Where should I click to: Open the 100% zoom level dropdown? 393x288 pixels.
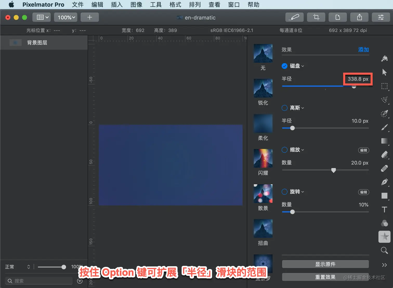pos(66,17)
